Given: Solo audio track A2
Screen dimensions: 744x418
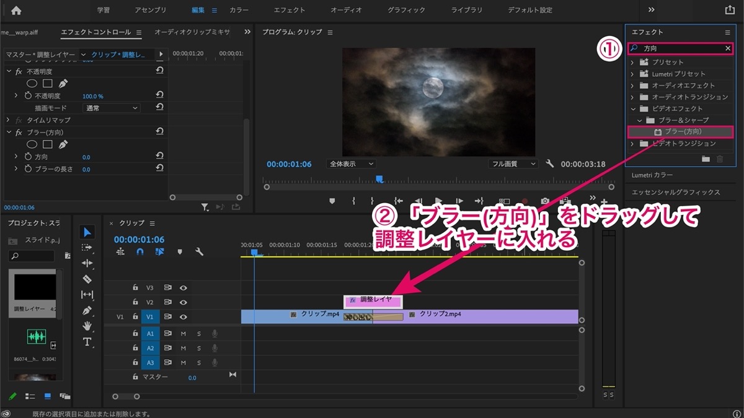Looking at the screenshot, I should pyautogui.click(x=199, y=349).
